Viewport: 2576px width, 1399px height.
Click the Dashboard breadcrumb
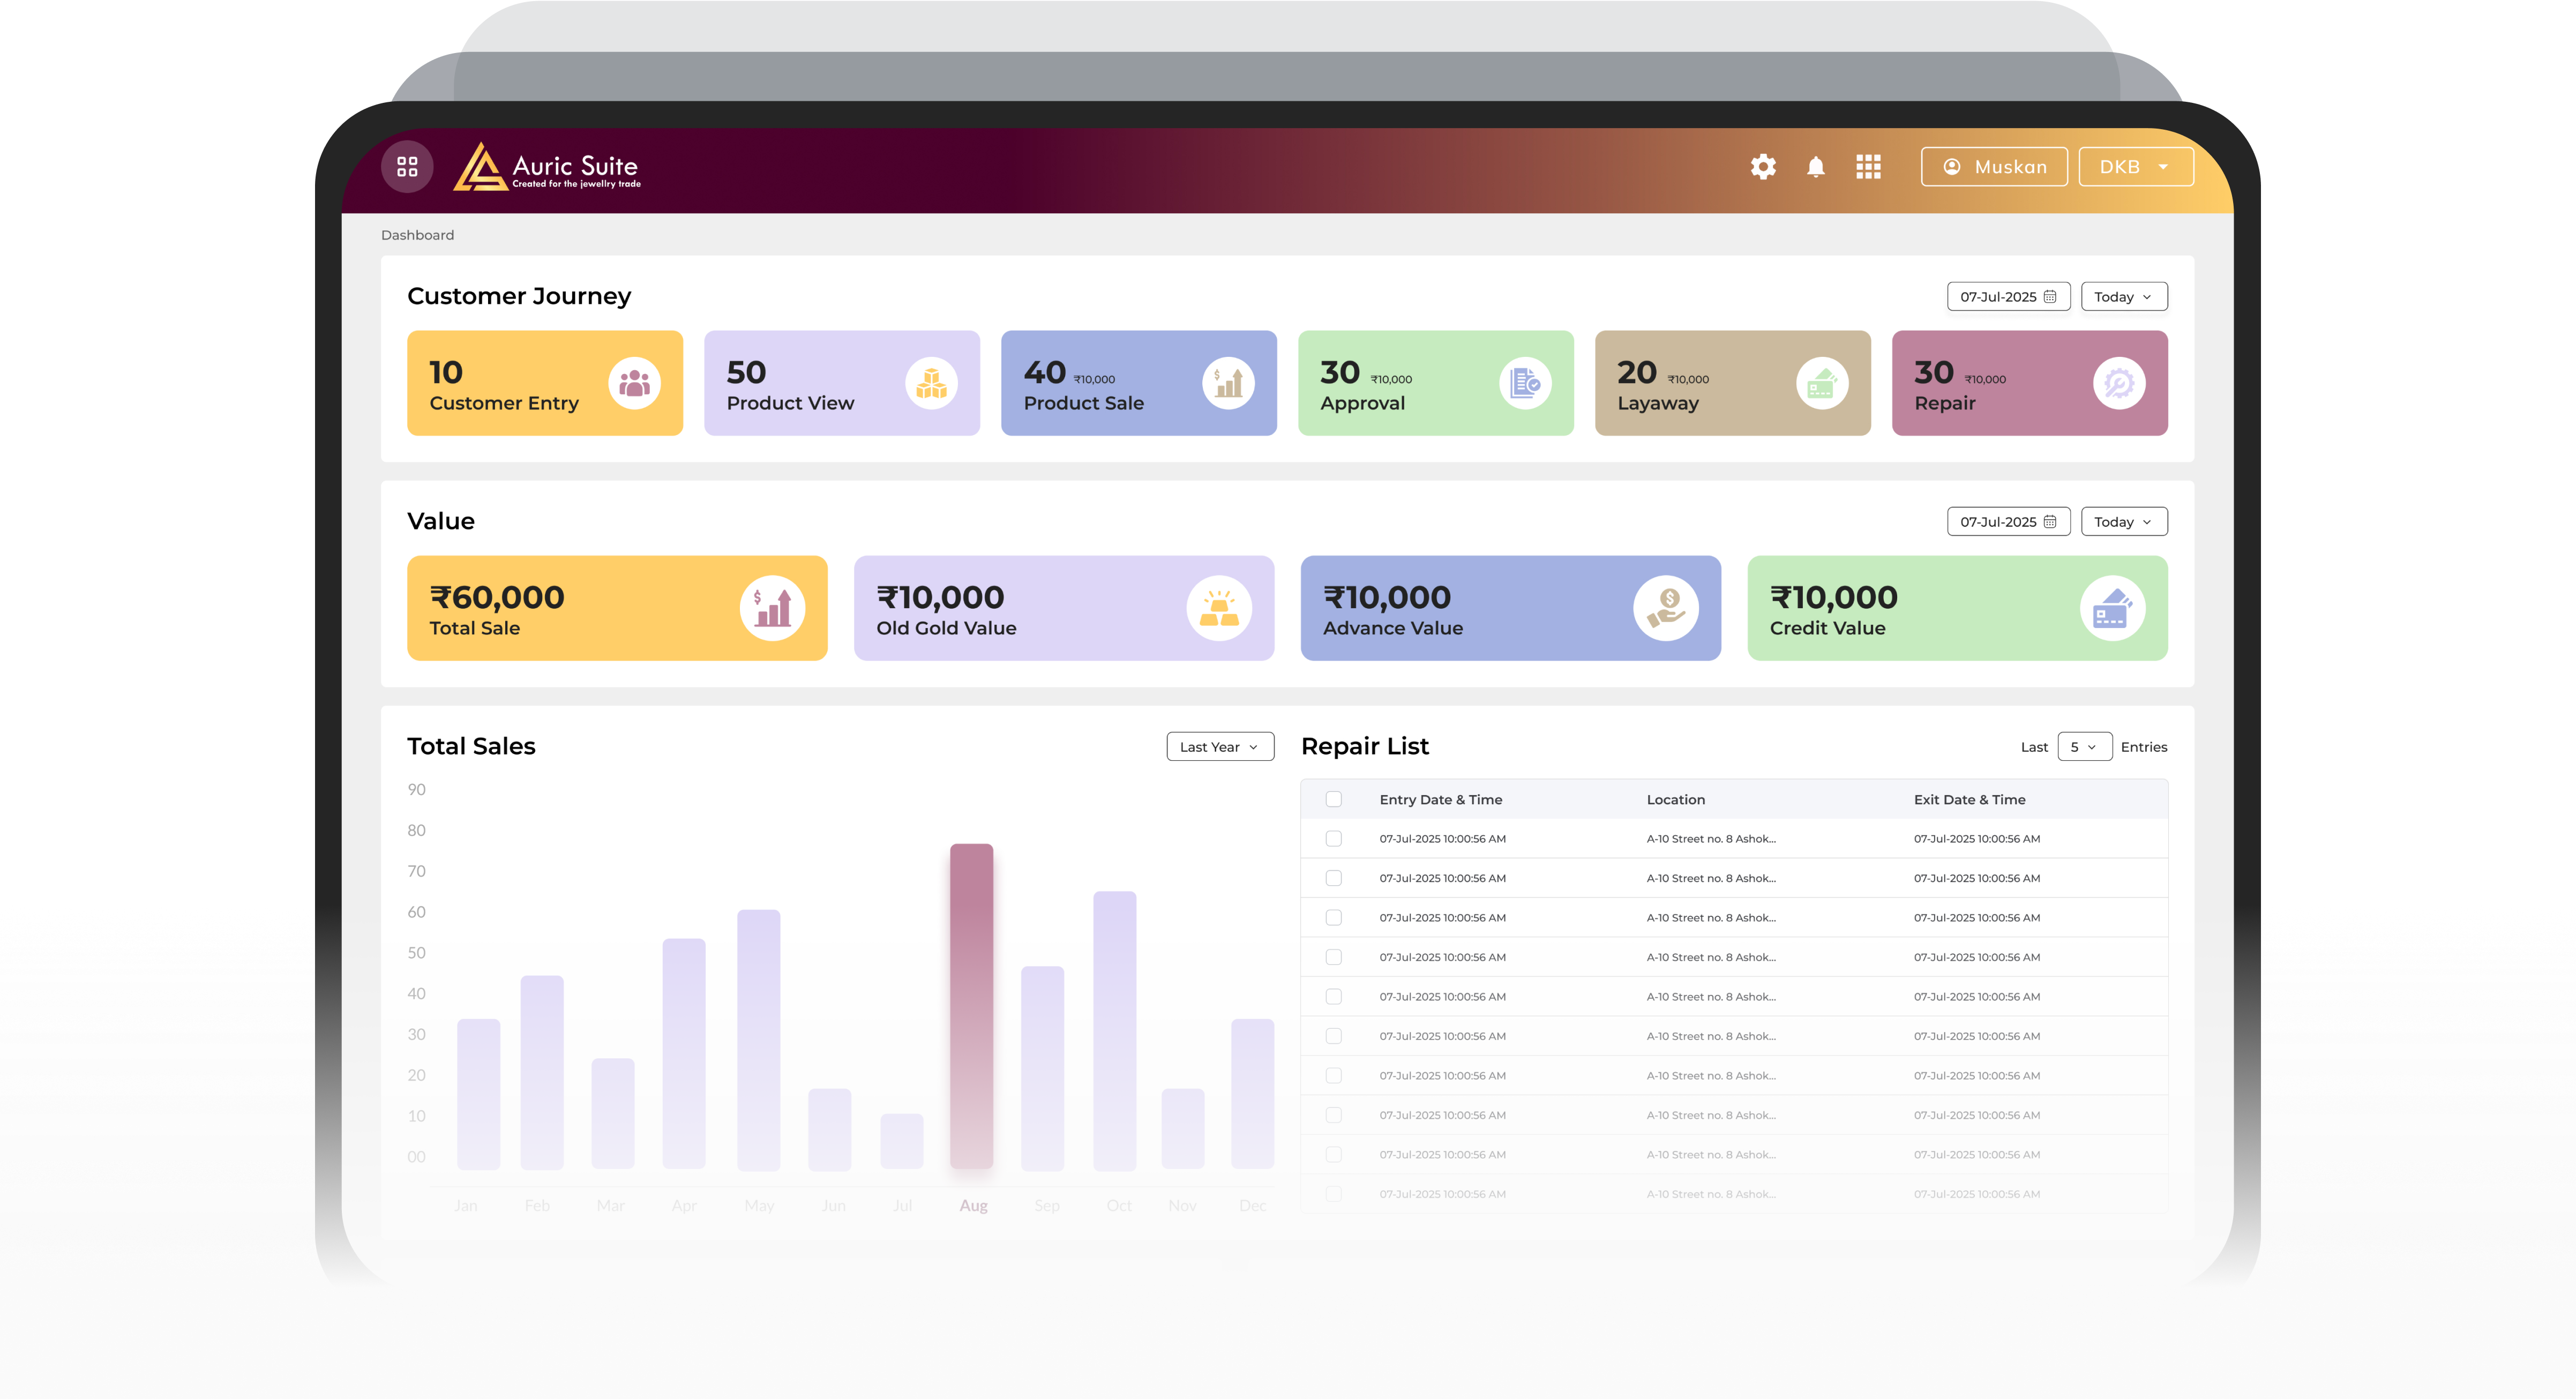(417, 235)
